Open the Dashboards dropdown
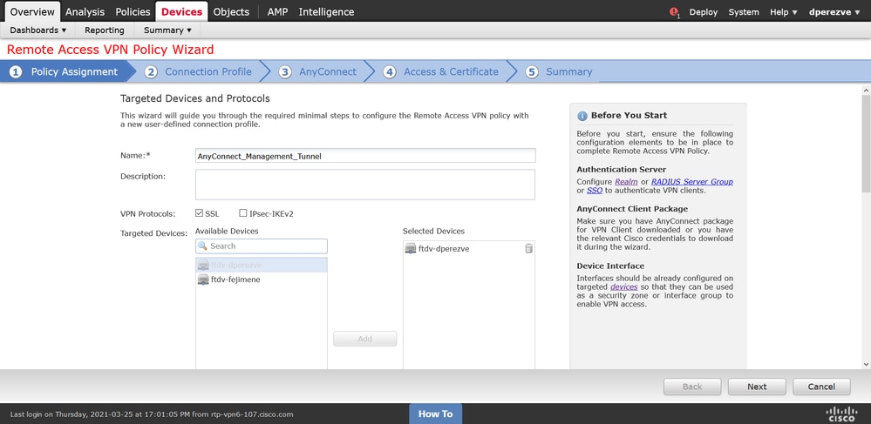Image resolution: width=871 pixels, height=424 pixels. (38, 30)
